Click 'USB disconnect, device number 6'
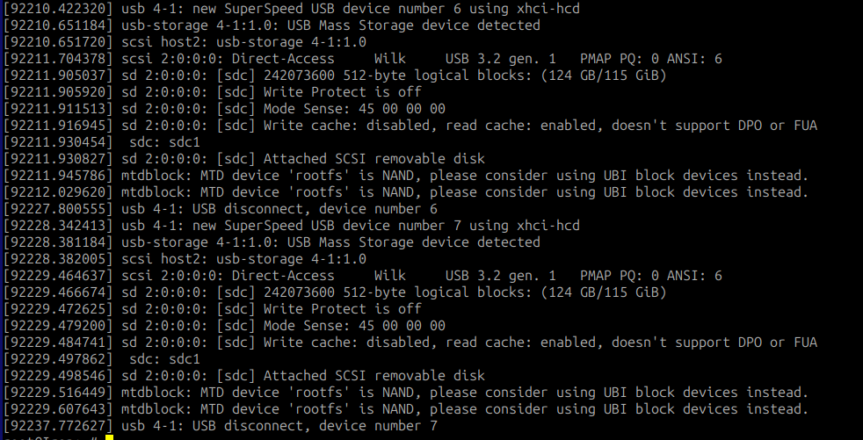 315,209
